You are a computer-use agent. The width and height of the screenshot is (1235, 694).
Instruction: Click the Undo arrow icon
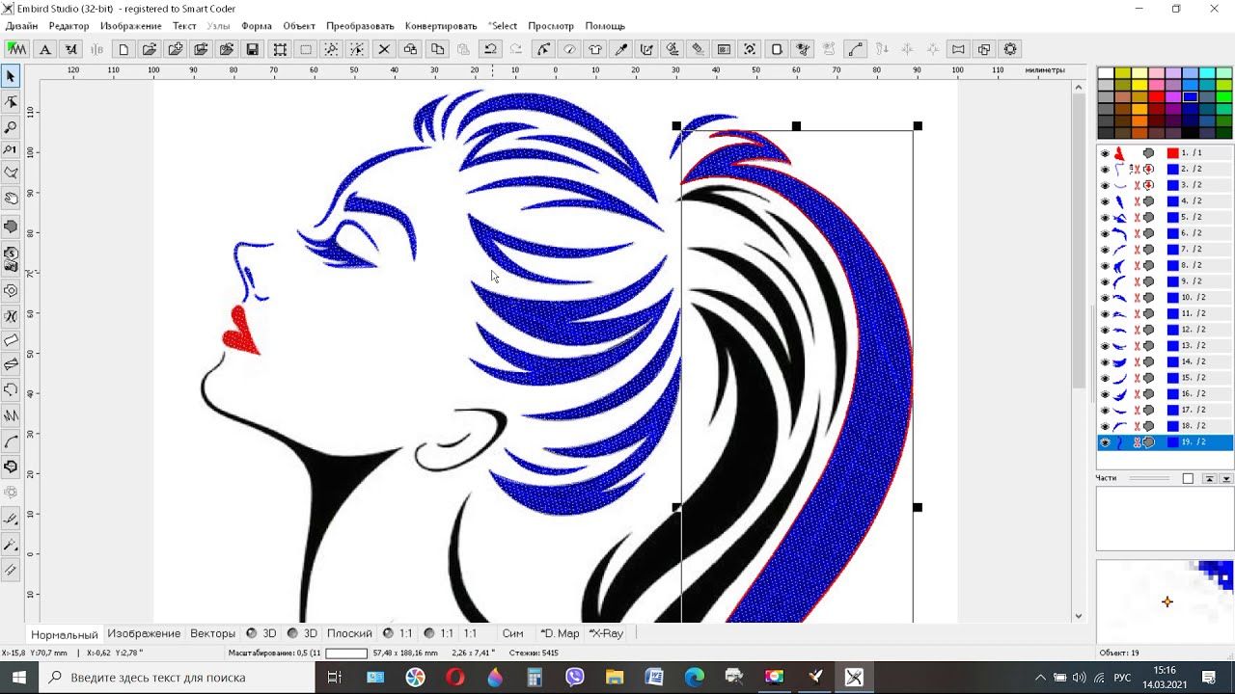point(490,49)
